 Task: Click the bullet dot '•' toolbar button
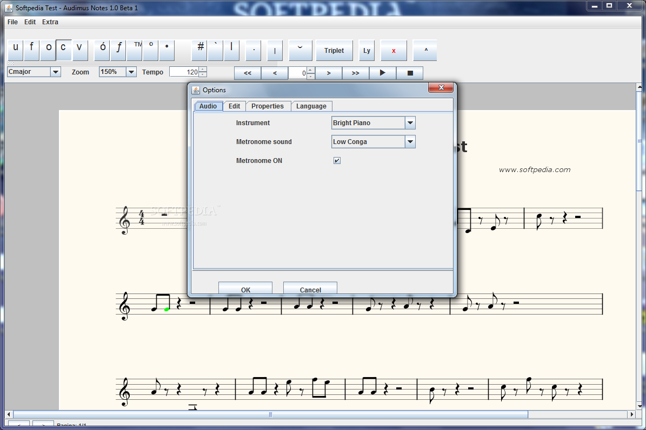pyautogui.click(x=167, y=51)
